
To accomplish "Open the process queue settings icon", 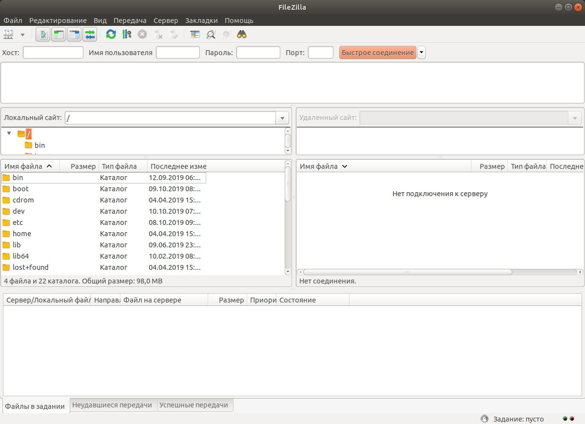I will (127, 35).
